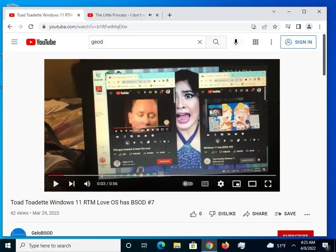Enable miniplayer mode
336x252 pixels.
coord(237,184)
